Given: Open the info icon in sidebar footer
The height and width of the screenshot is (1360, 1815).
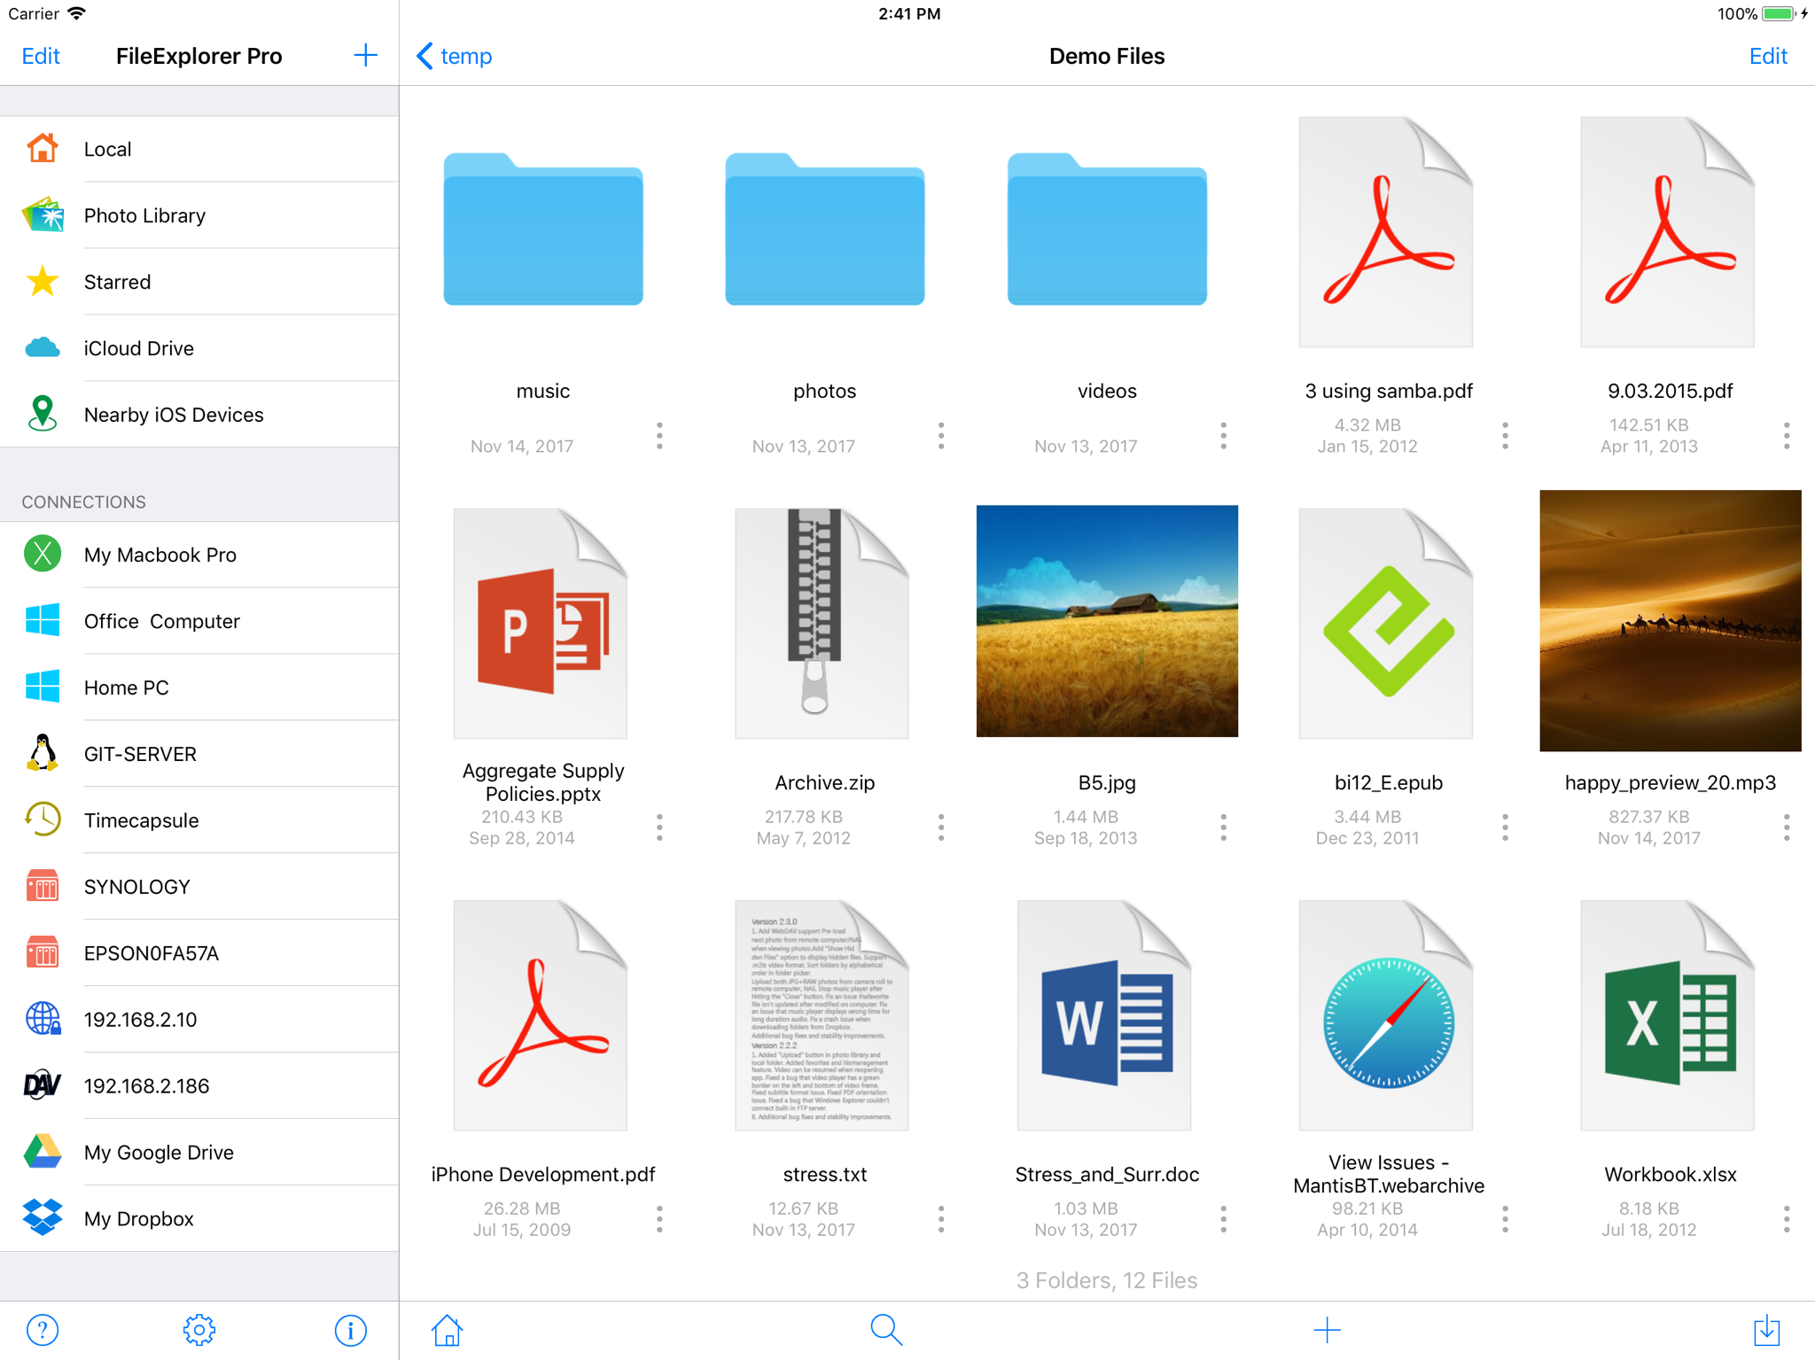Looking at the screenshot, I should [x=351, y=1330].
